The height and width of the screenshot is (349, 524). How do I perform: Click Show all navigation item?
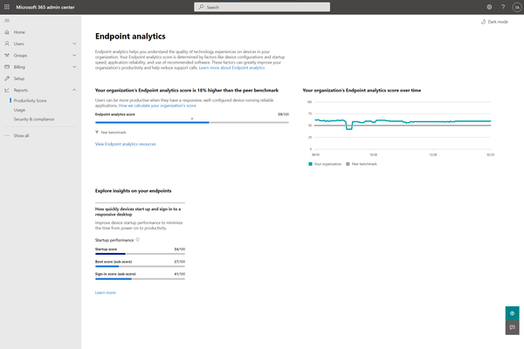point(21,135)
